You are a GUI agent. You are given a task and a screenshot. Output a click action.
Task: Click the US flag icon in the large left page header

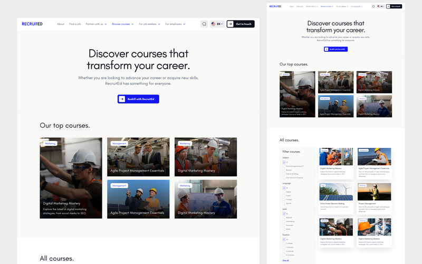[213, 24]
